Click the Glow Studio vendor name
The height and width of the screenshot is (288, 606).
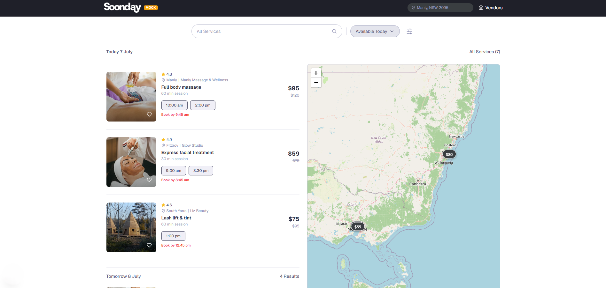pos(192,145)
